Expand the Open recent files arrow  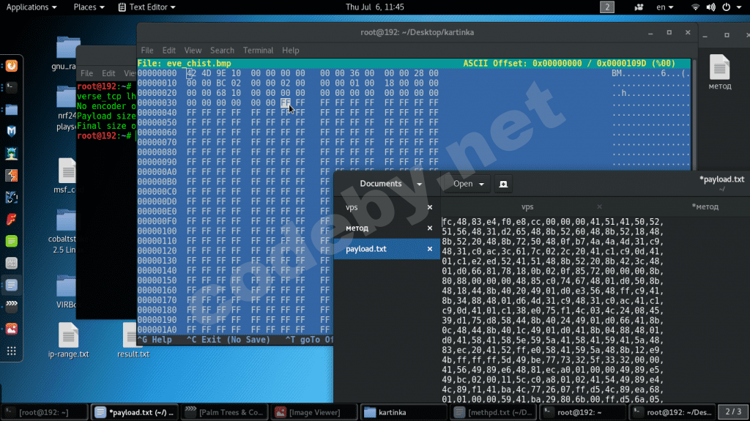tap(482, 185)
